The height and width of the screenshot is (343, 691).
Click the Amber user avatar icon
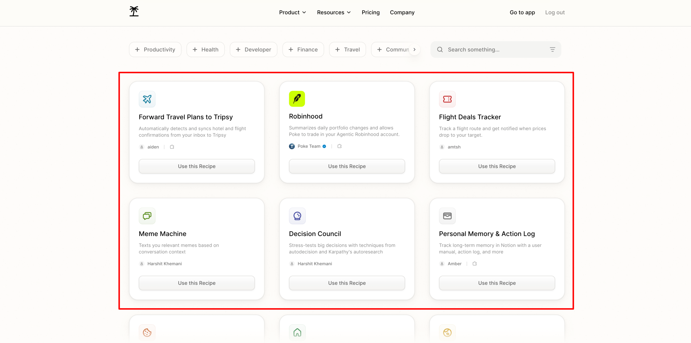click(442, 264)
